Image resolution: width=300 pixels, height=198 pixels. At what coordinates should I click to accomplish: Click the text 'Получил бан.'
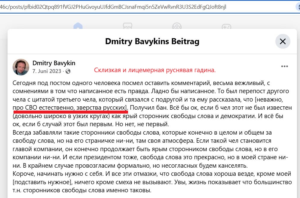(x=149, y=108)
